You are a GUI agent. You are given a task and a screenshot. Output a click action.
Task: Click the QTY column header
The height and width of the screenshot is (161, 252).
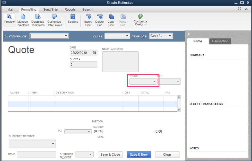tap(127, 93)
